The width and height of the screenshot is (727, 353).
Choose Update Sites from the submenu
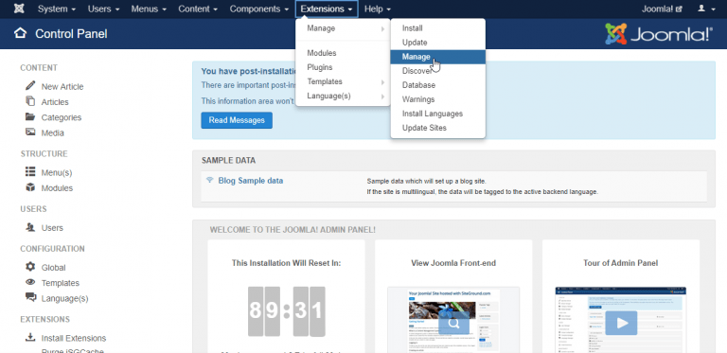438,128
